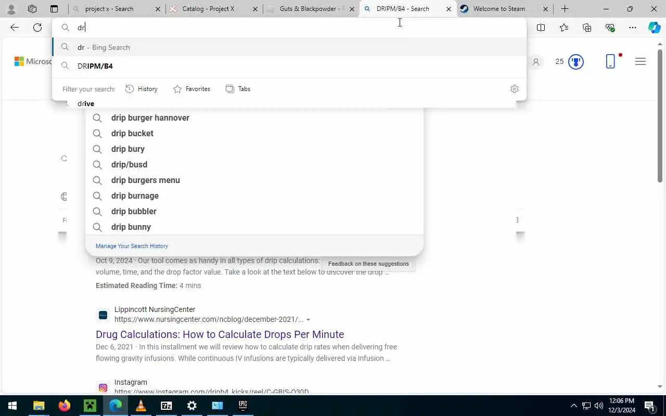Open address bar search settings gear
666x416 pixels.
(x=515, y=89)
